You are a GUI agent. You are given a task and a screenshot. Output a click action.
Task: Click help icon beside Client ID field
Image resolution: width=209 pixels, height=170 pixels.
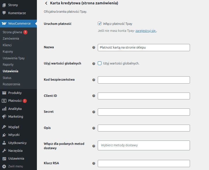point(94,96)
